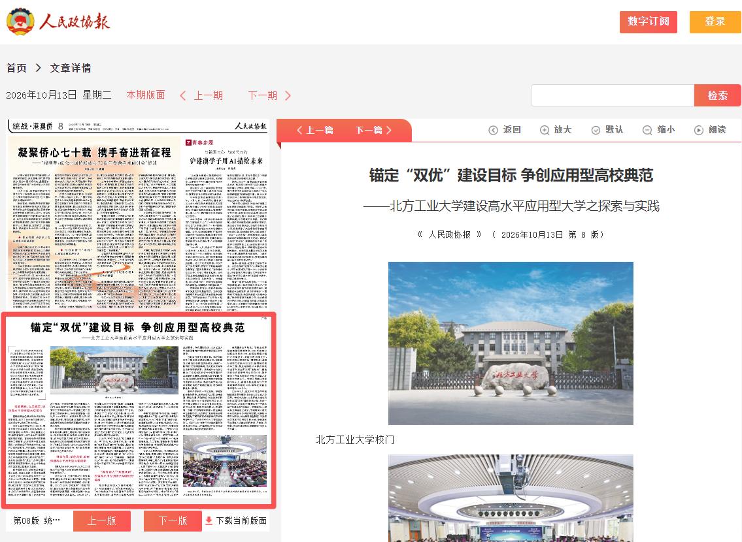Click 下载当前版面 download link
Viewport: 742px width, 542px height.
coord(241,520)
